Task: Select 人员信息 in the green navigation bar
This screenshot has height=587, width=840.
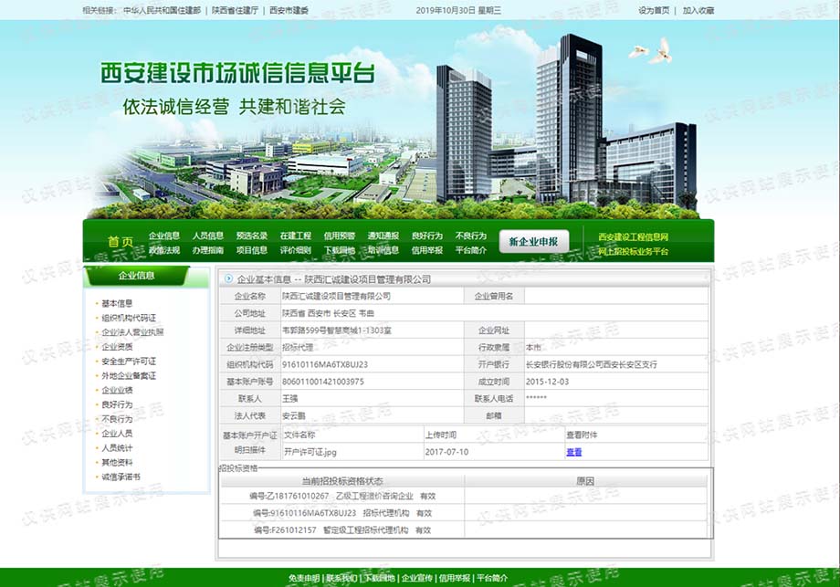Action: coord(208,236)
